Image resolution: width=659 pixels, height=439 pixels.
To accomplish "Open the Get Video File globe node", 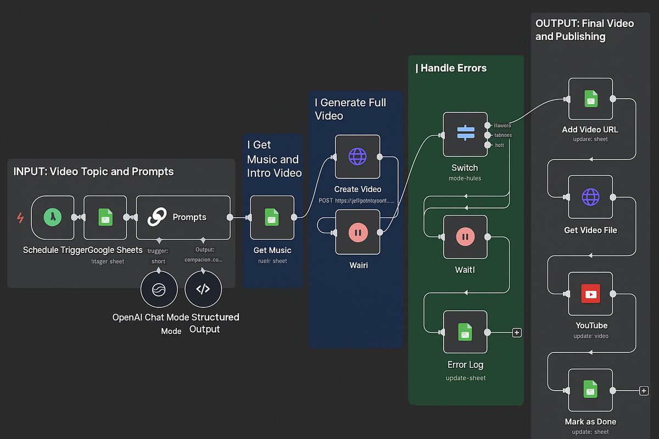I will [590, 196].
